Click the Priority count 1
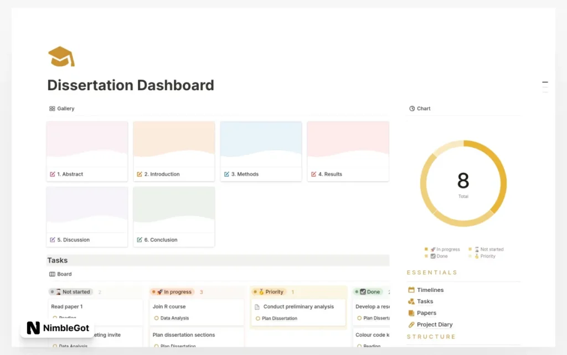567x355 pixels. point(292,292)
